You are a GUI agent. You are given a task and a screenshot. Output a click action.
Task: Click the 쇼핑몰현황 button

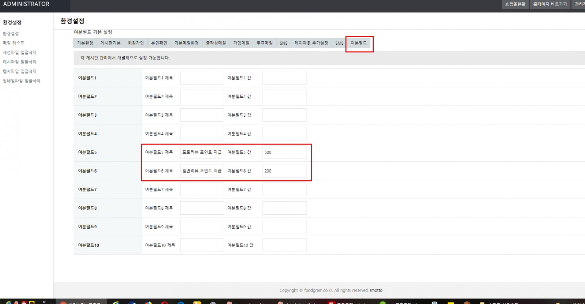click(x=515, y=4)
